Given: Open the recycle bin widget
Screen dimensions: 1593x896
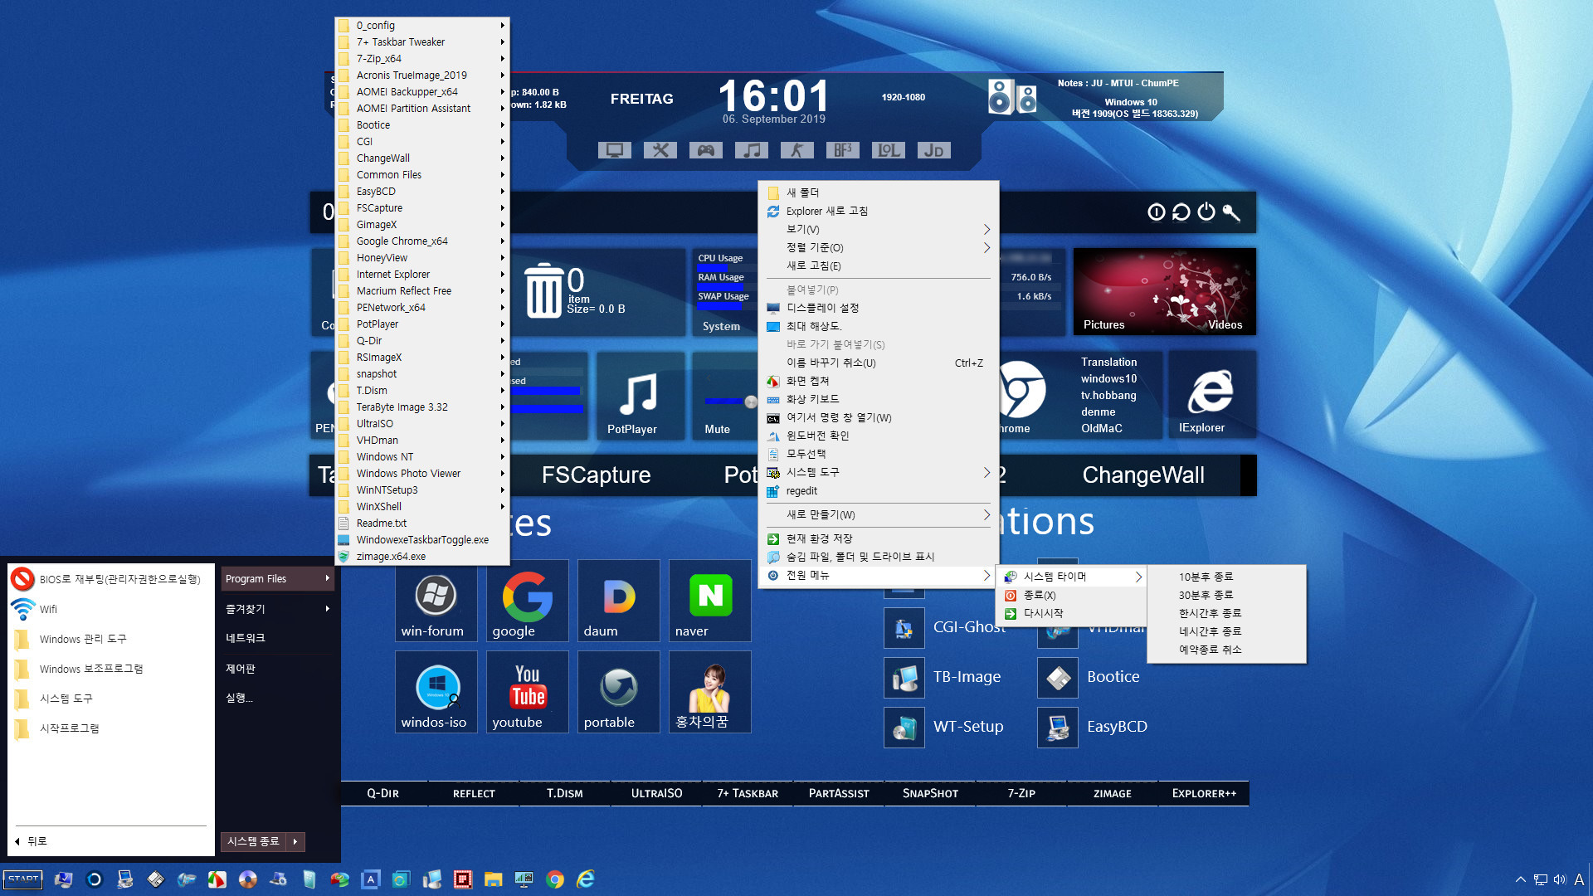Looking at the screenshot, I should (544, 290).
